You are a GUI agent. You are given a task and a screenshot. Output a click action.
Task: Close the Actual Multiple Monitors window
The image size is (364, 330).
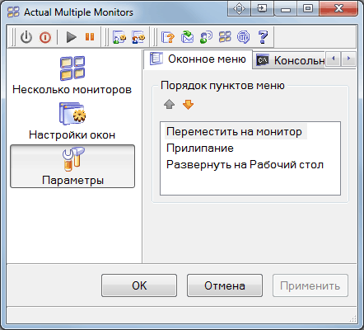pos(338,9)
